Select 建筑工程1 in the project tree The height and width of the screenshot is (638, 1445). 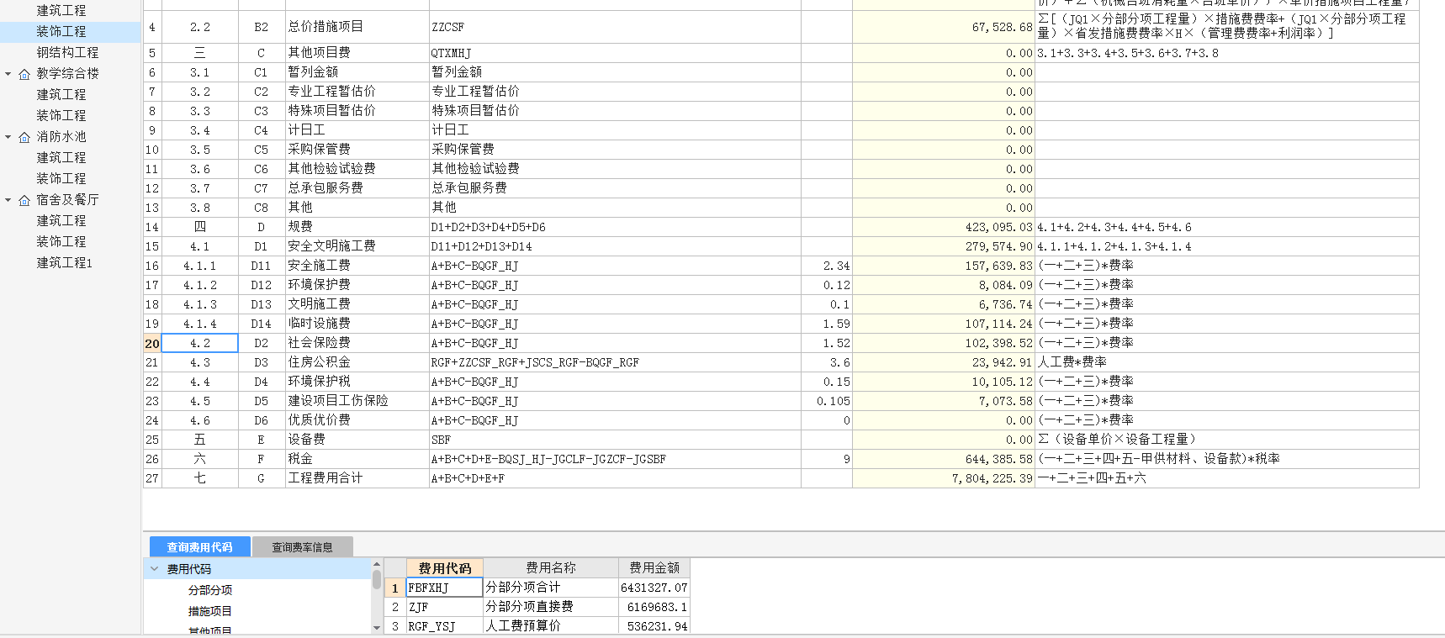coord(64,263)
